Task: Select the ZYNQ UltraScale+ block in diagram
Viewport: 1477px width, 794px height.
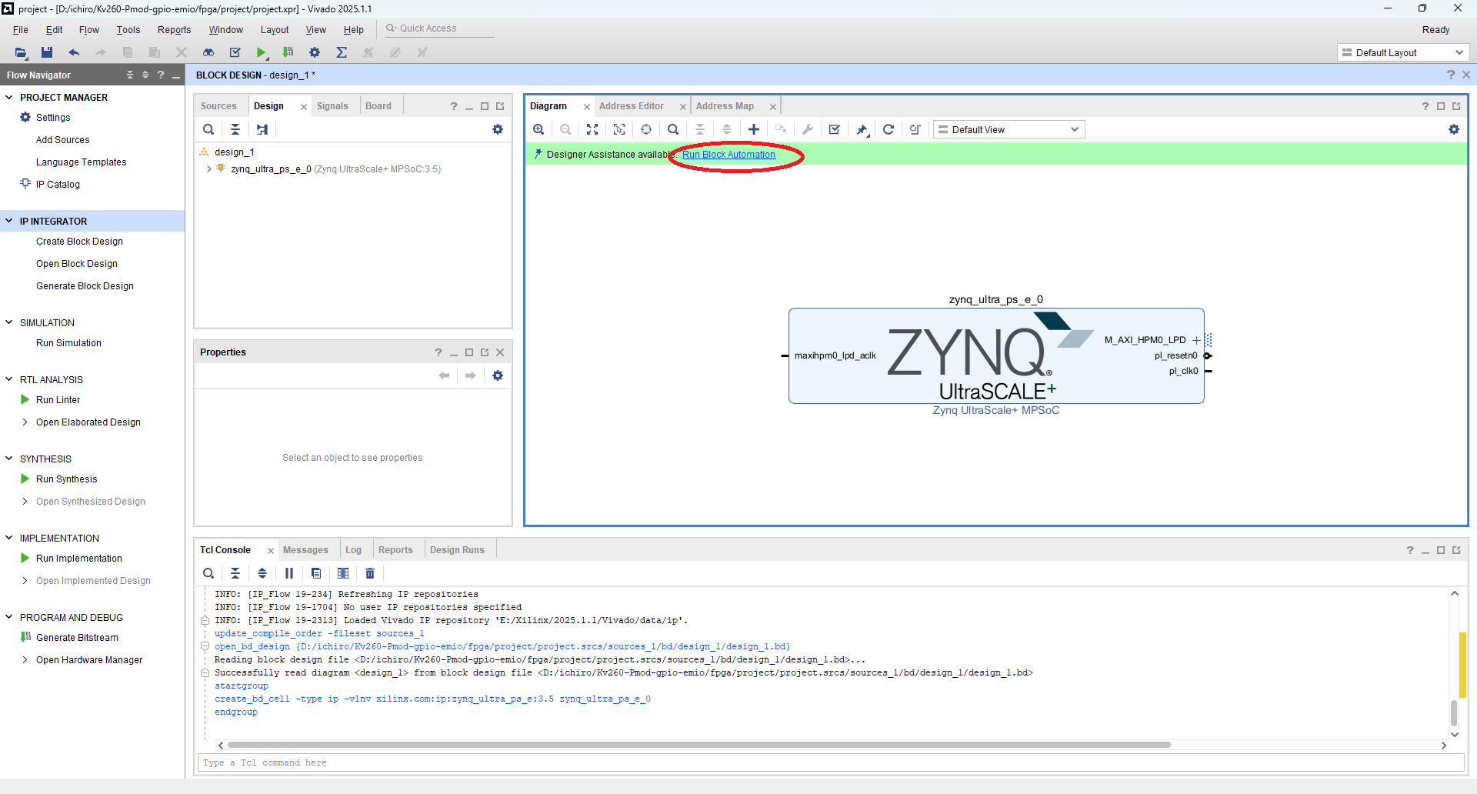Action: coord(996,355)
